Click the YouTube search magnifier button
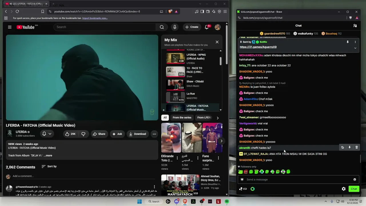The image size is (366, 206). [x=162, y=27]
